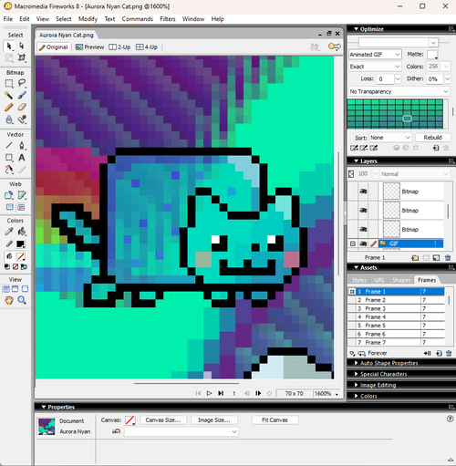Open the Animated GIF format dropdown
Viewport: 456px width, 466px height.
(397, 55)
